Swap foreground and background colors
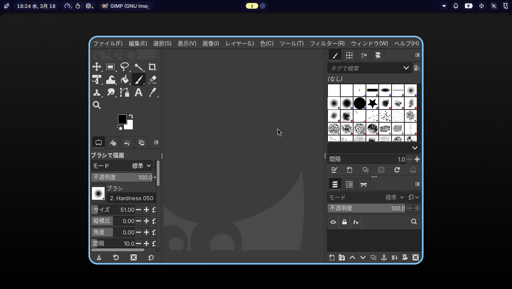The height and width of the screenshot is (289, 512). point(131,116)
